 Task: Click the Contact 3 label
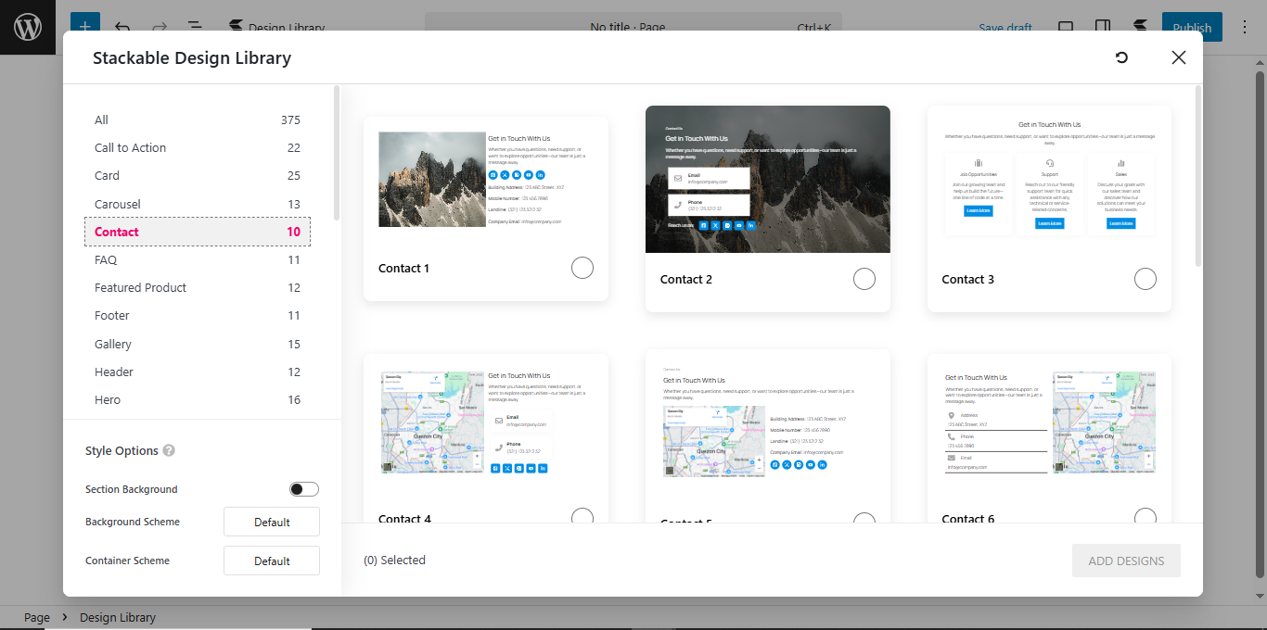967,279
